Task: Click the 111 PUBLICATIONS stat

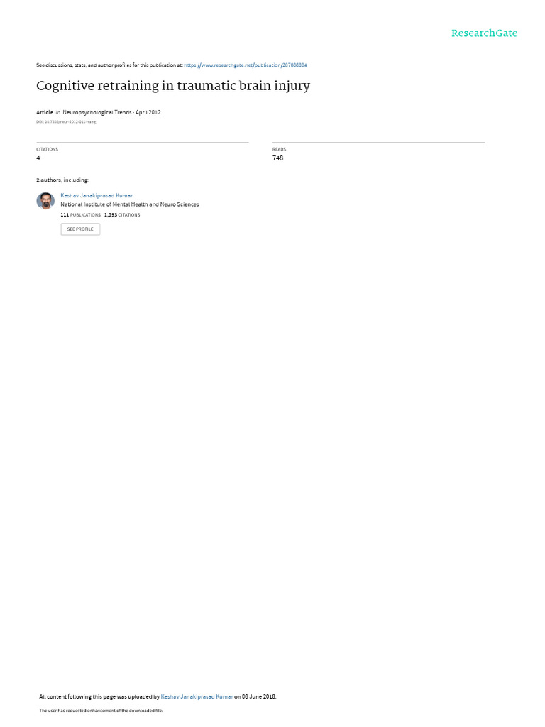Action: click(x=81, y=215)
